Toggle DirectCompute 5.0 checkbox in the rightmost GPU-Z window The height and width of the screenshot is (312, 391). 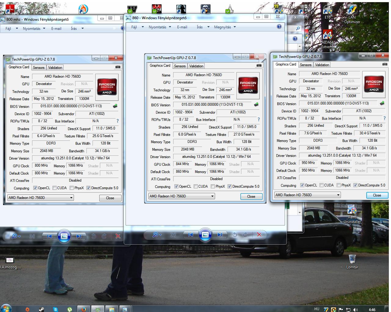tap(355, 185)
